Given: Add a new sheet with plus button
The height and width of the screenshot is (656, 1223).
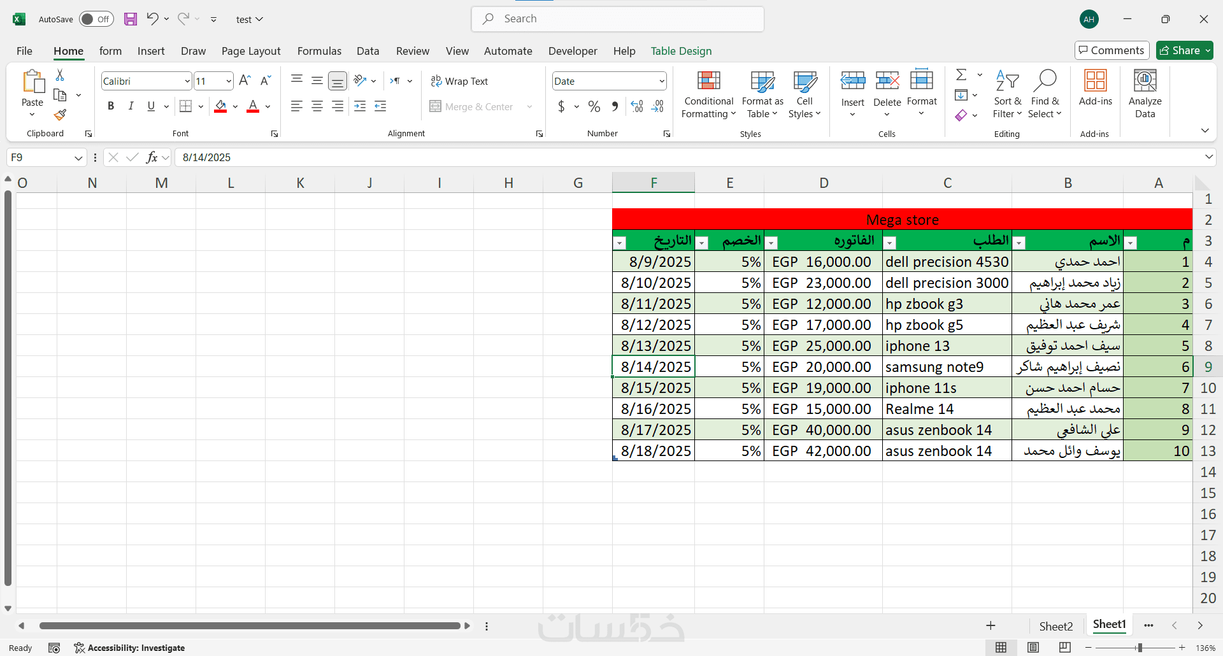Looking at the screenshot, I should (x=991, y=625).
